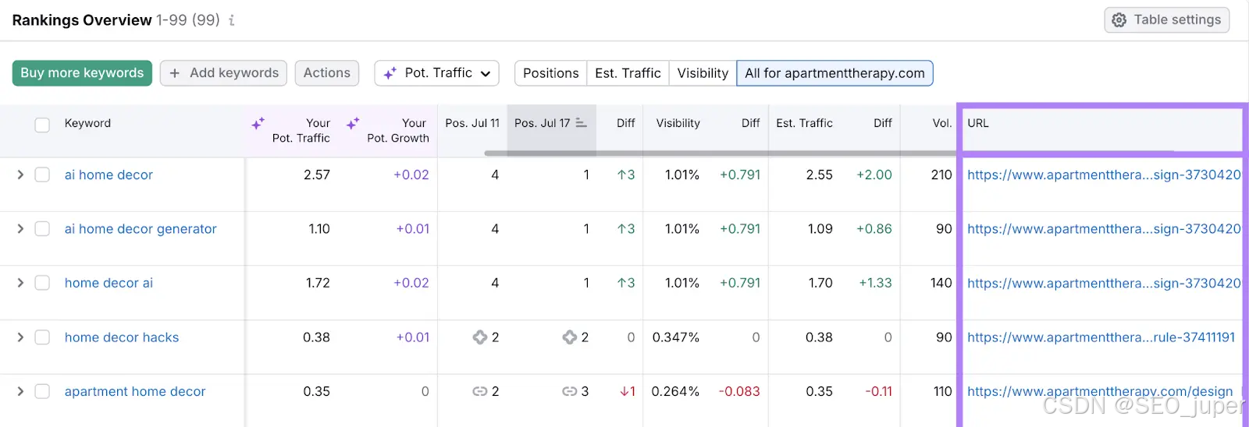Click visibility 0.347% in home decor hacks row
1249x427 pixels.
(676, 337)
